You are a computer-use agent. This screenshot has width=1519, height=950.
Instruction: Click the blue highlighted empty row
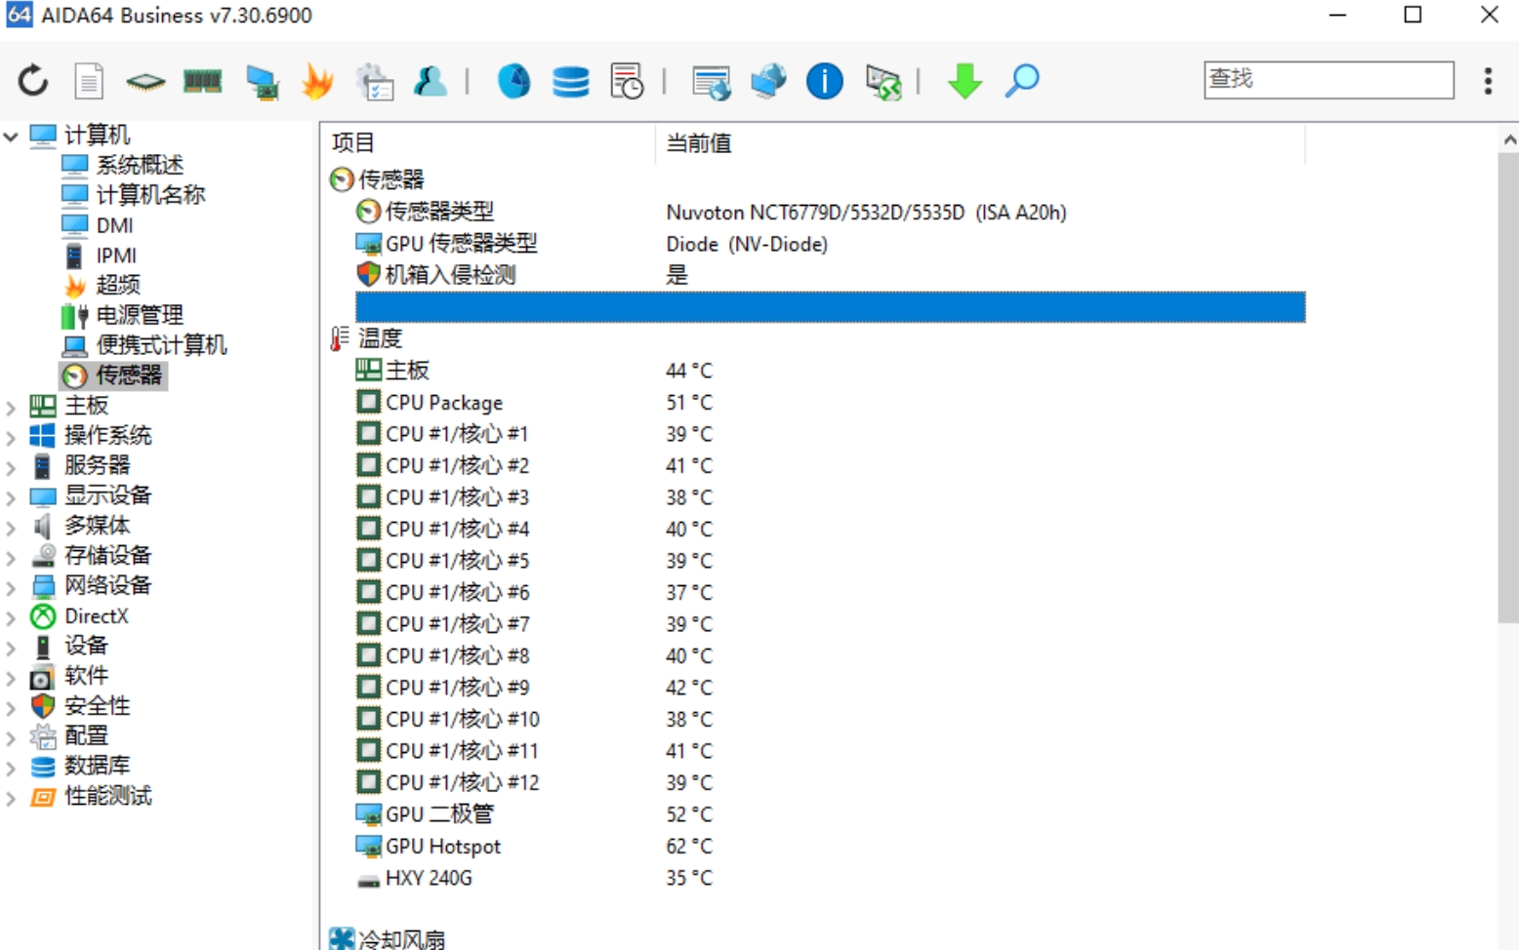(830, 307)
